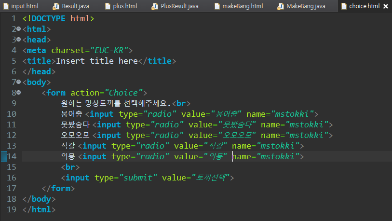Viewport: 392px width, 221px height.
Task: Click line number 1 in the gutter
Action: click(x=14, y=18)
